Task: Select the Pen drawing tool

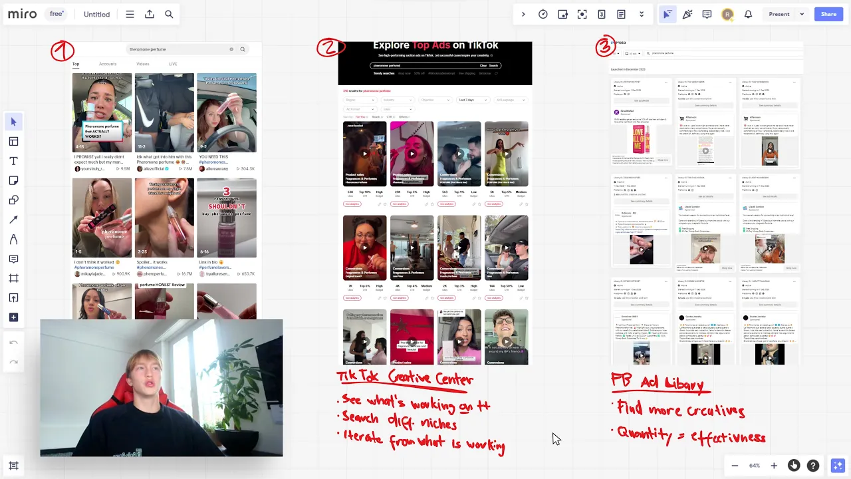Action: click(13, 239)
